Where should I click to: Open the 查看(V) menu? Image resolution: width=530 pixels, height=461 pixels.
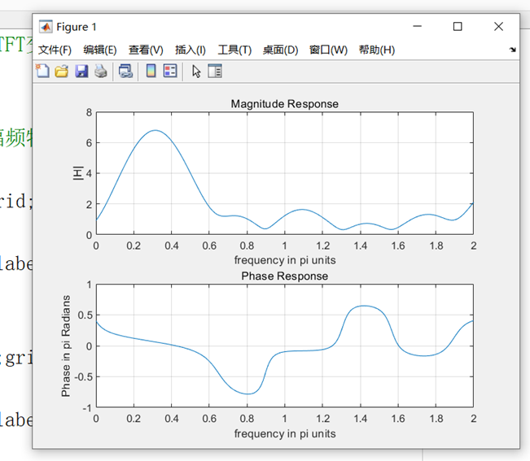(146, 50)
